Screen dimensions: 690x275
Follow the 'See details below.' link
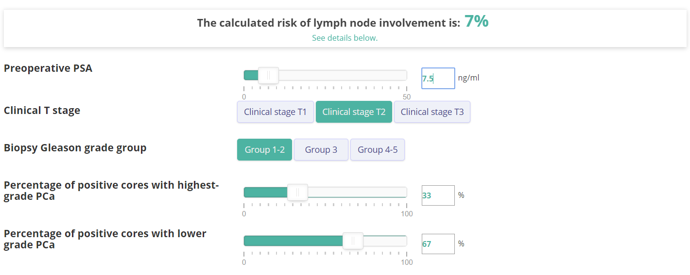point(345,38)
